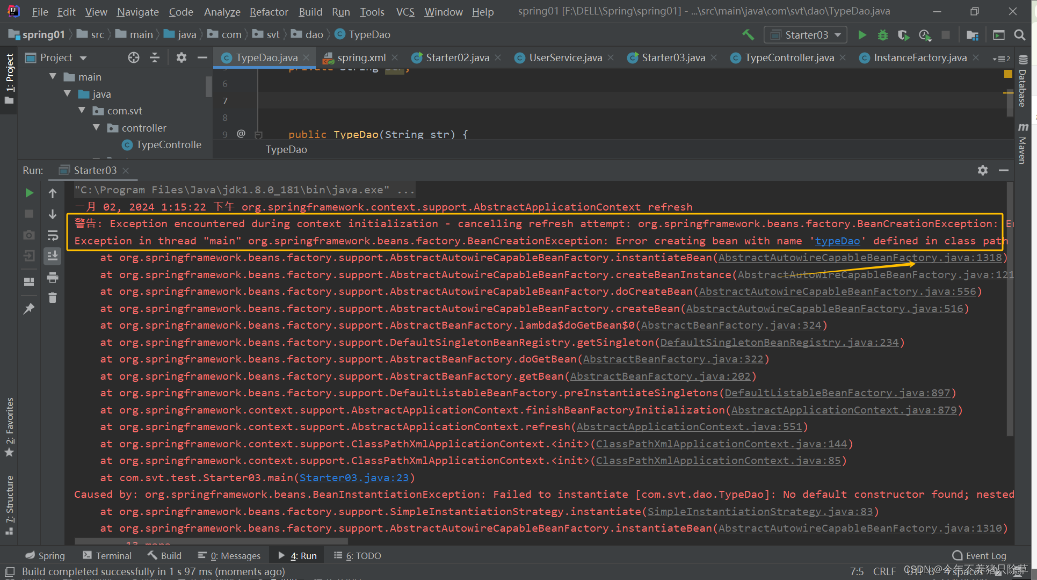The height and width of the screenshot is (580, 1037).
Task: Start debugging with the bug icon
Action: [x=882, y=35]
